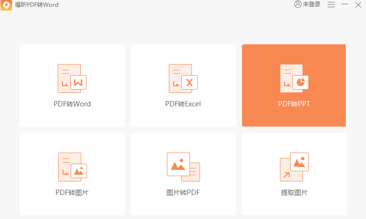
Task: Click the 福昕PDF转Word window title
Action: (37, 5)
